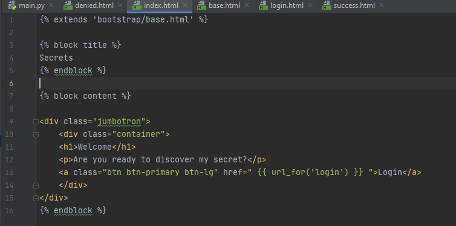
Task: Place cursor in 'bootstrap/base.html' string on line 1
Action: pyautogui.click(x=143, y=20)
